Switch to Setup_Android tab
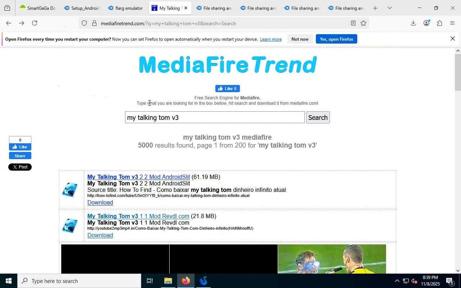This screenshot has height=288, width=461. [x=82, y=8]
